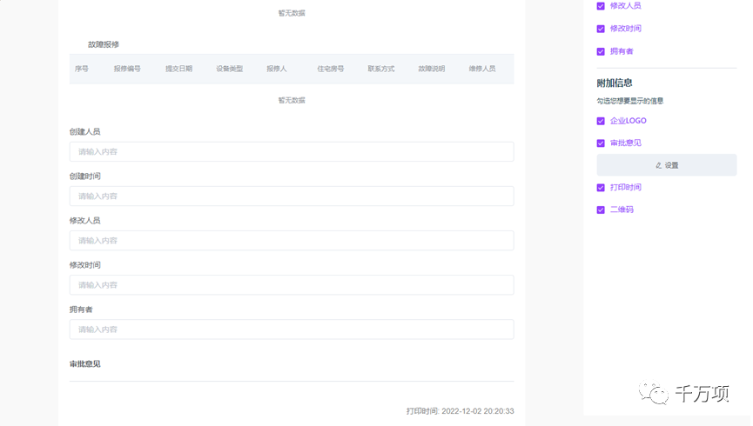Toggle the 审批意见 checkbox
The image size is (753, 426).
[601, 143]
